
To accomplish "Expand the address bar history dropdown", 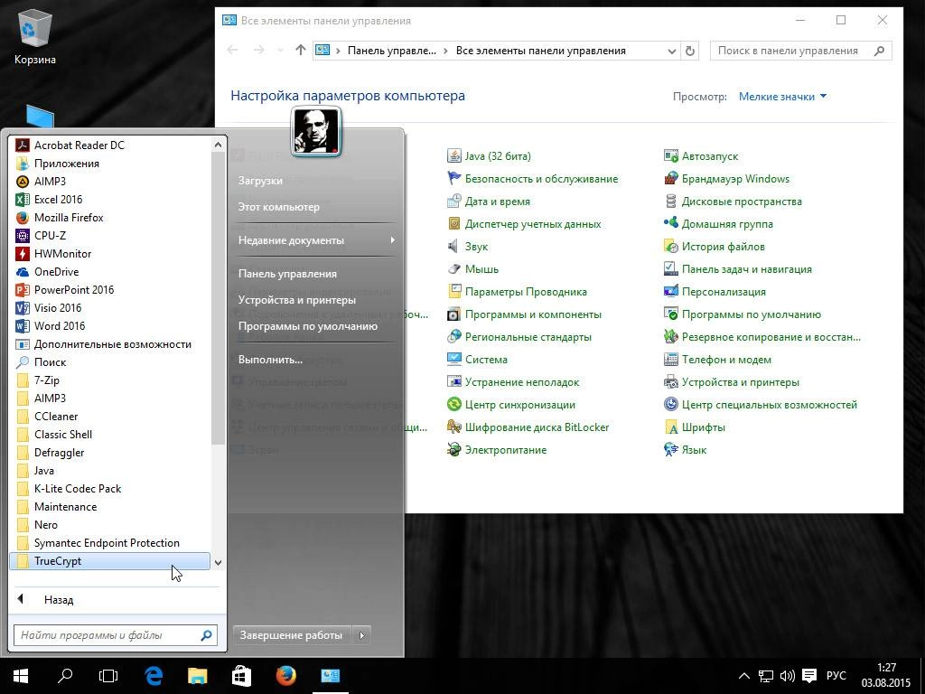I will pos(671,52).
